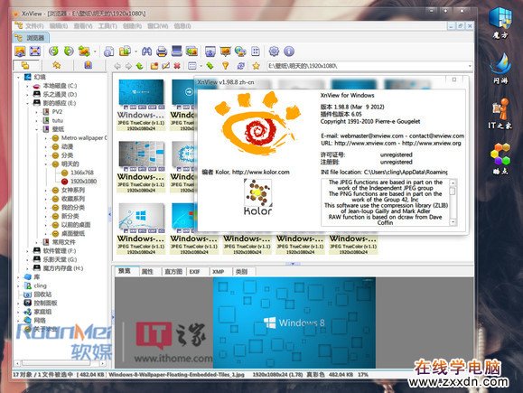This screenshot has width=523, height=393.
Task: Expand the 本地磁盘 (C:) tree node
Action: point(28,86)
